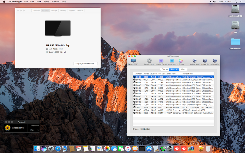Screen dimensions: 245x153
Task: Open Messages from the dock
Action: coord(114,149)
